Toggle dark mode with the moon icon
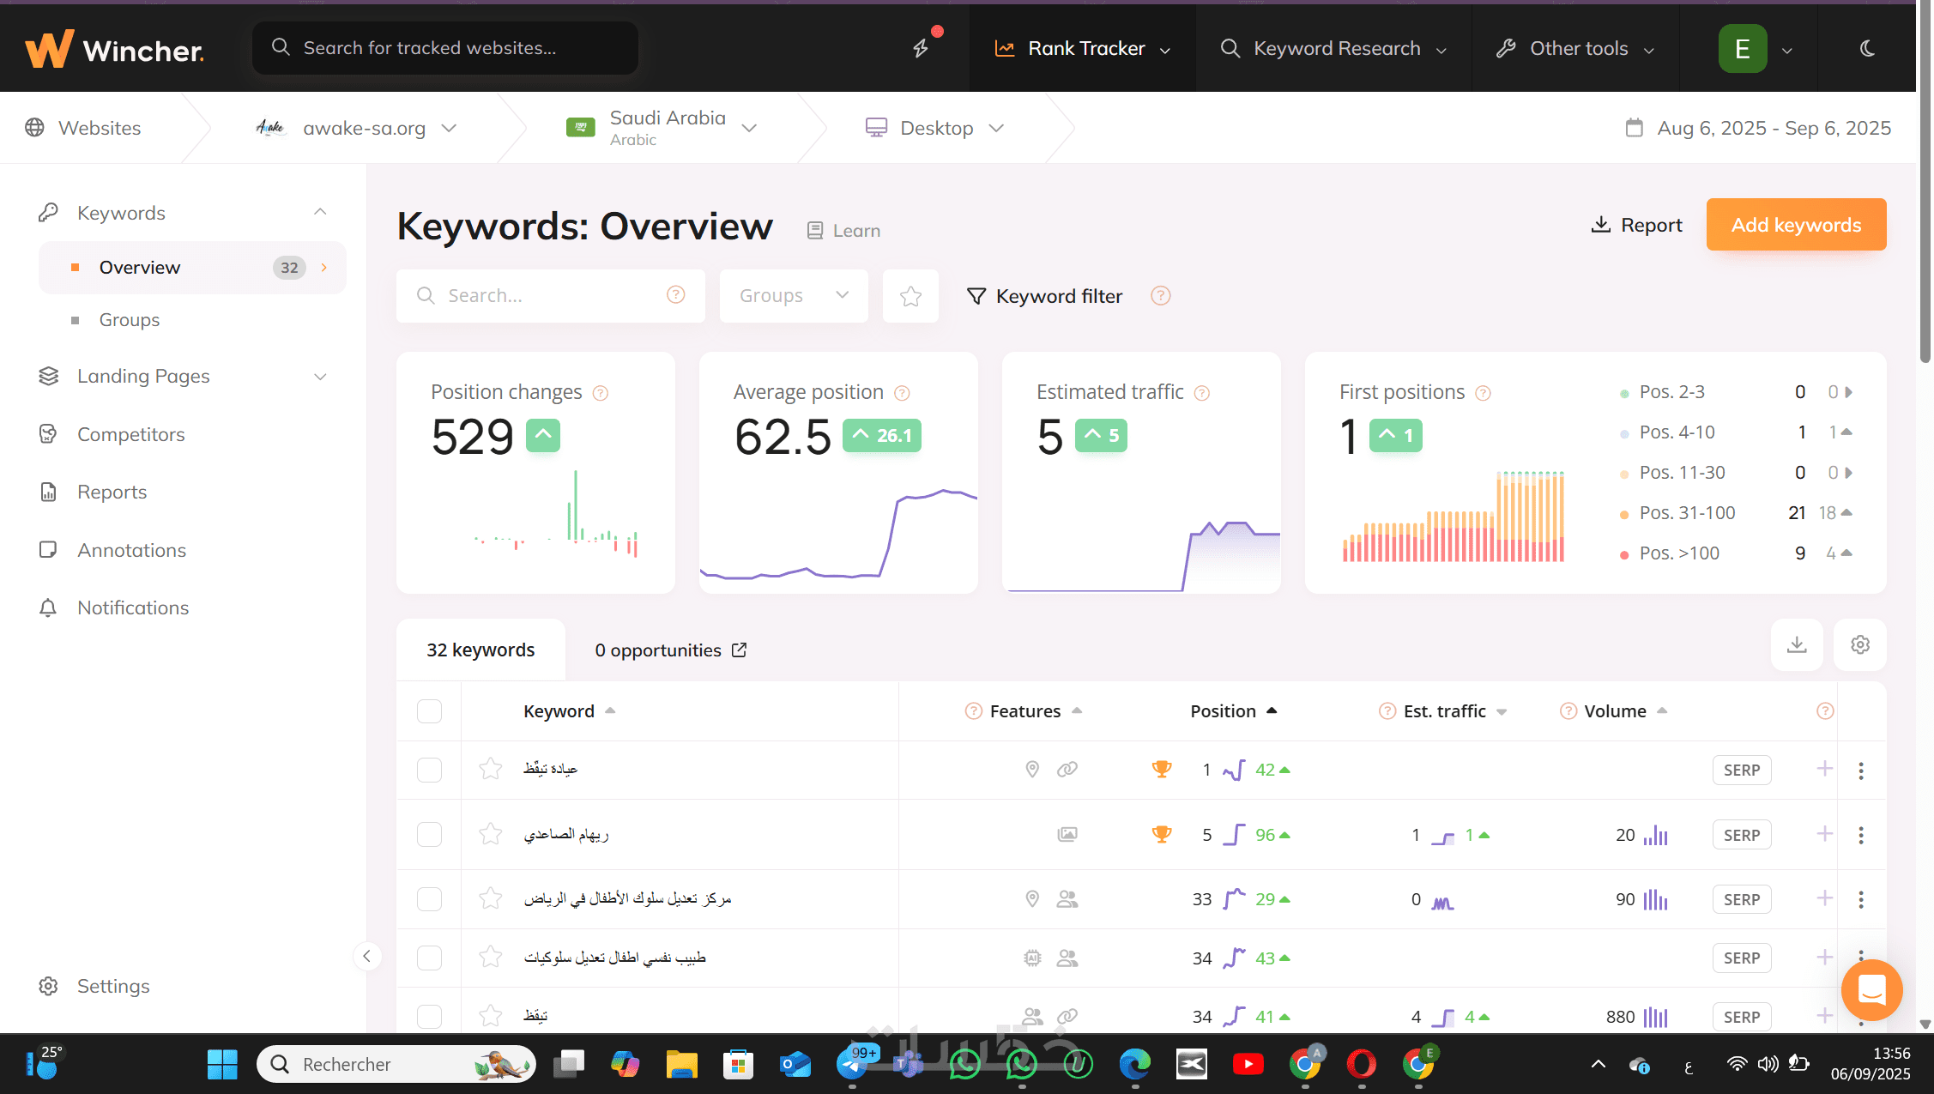Image resolution: width=1934 pixels, height=1094 pixels. (x=1867, y=48)
